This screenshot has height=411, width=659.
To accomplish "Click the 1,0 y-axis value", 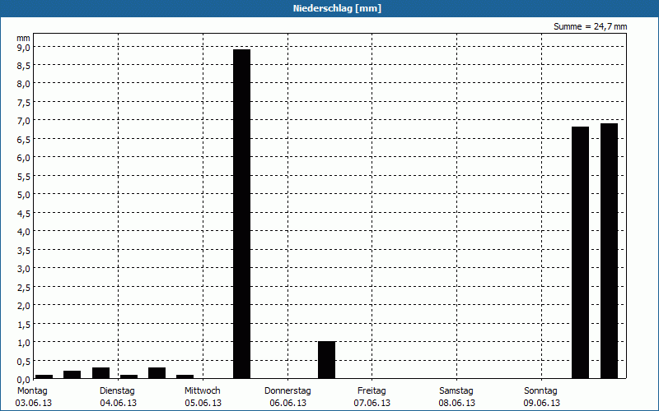I will click(x=24, y=342).
